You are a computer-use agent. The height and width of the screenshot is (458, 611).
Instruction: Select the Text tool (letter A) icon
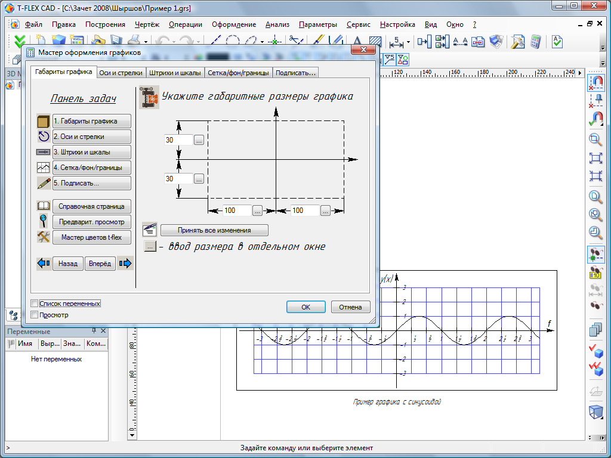coord(356,41)
